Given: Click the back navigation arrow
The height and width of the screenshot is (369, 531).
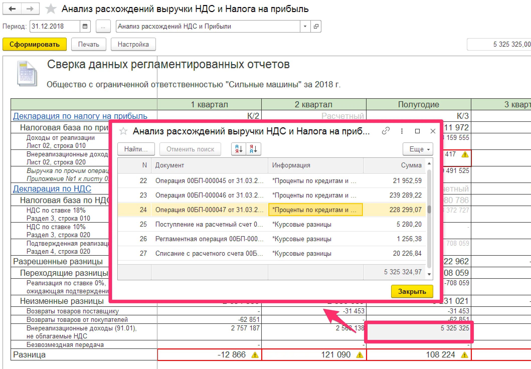Looking at the screenshot, I should click(12, 9).
